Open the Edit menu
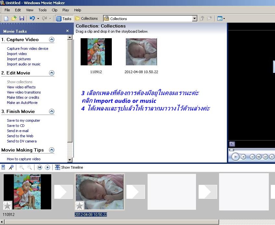This screenshot has width=275, height=225. tap(18, 10)
